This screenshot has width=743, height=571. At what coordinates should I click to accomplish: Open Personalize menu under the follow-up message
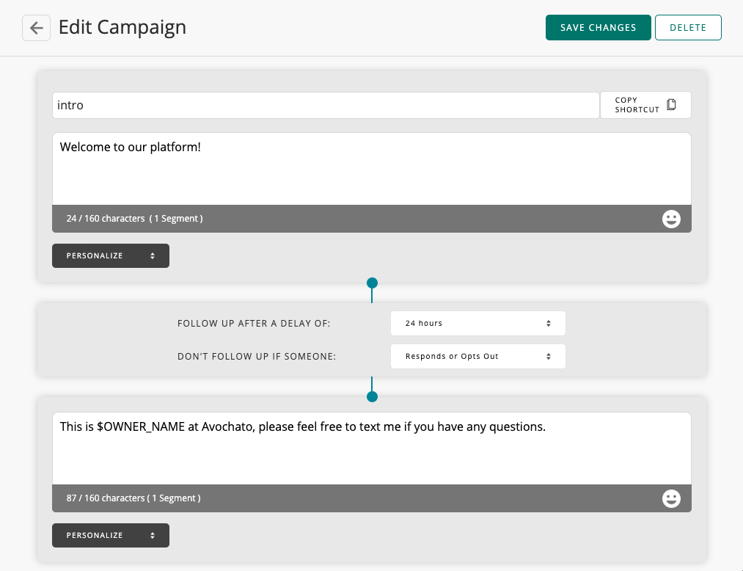110,536
